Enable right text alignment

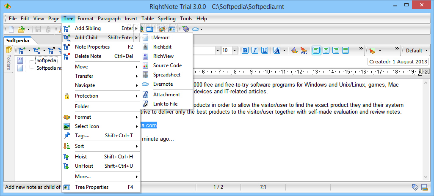pos(336,50)
